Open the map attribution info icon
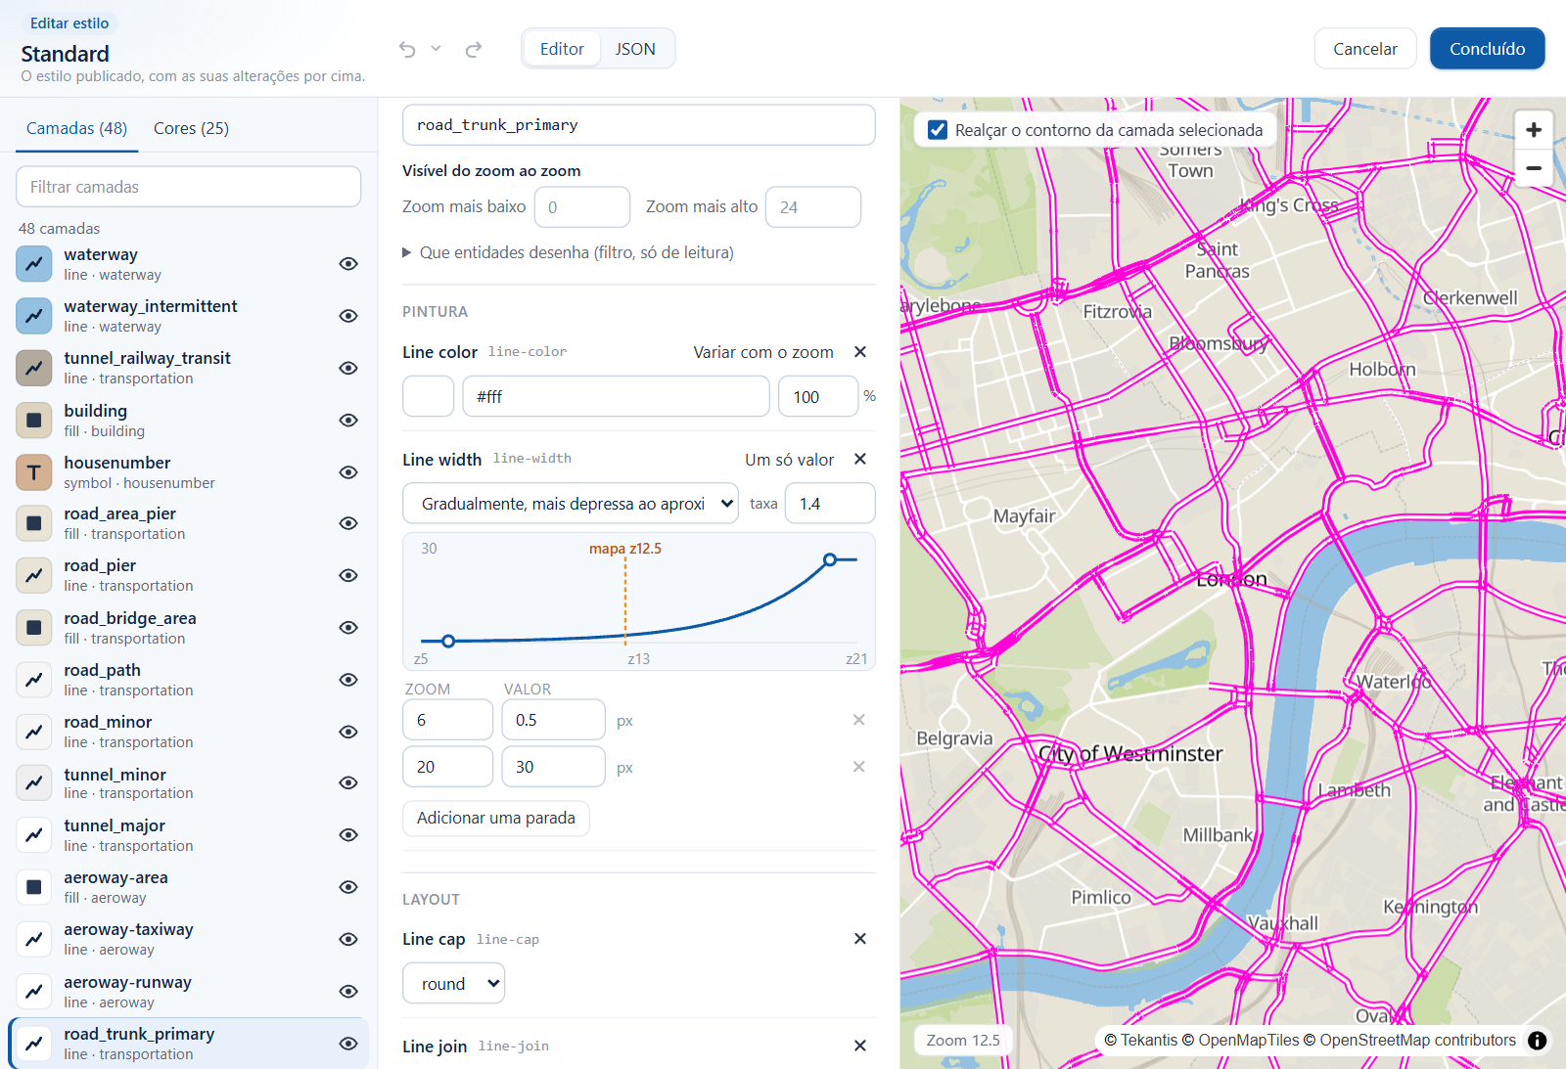1566x1069 pixels. point(1538,1041)
